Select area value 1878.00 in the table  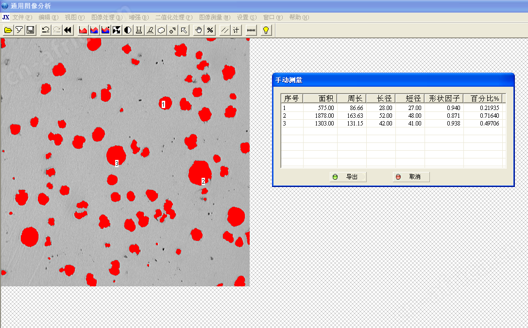[x=324, y=115]
